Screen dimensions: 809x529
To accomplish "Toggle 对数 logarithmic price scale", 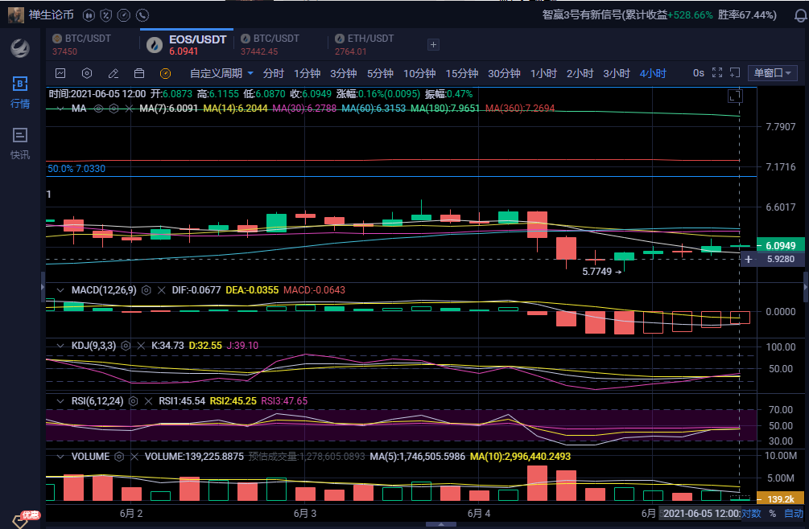I will 751,513.
